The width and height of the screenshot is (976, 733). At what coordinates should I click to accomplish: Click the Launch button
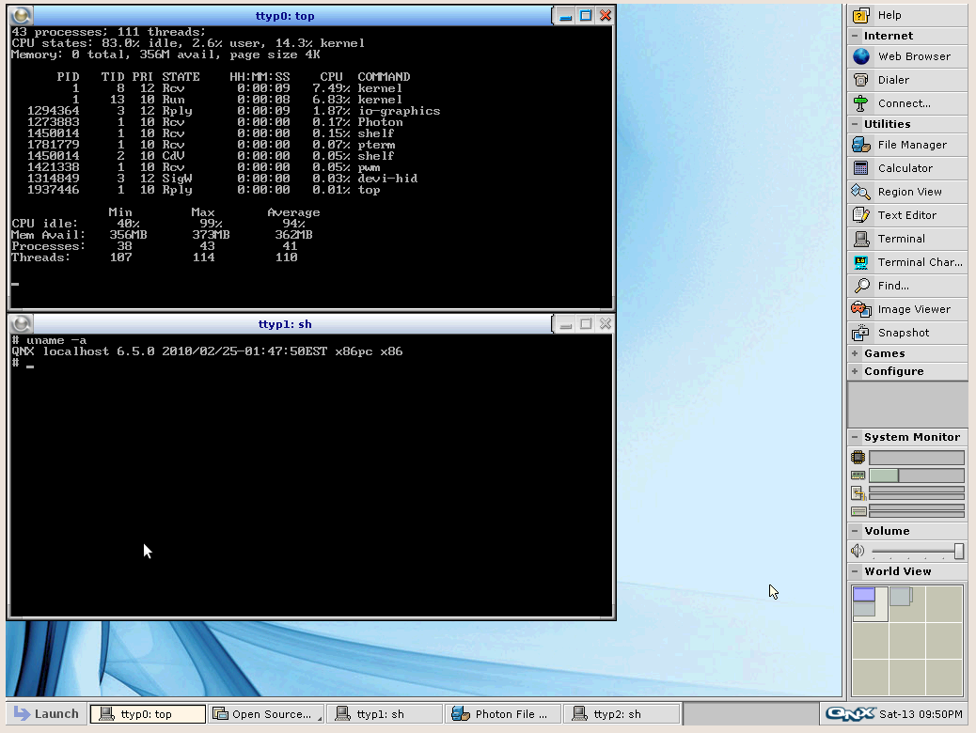pyautogui.click(x=46, y=714)
